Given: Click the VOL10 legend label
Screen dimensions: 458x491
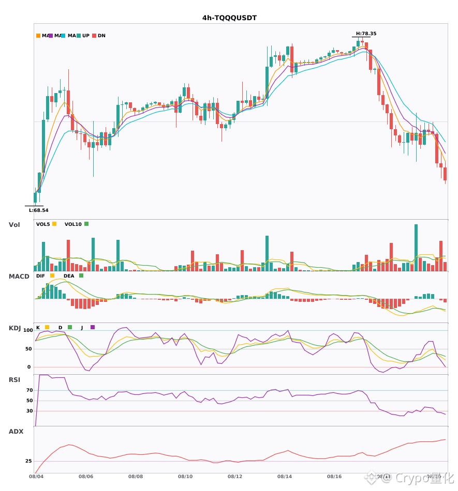Looking at the screenshot, I should 73,224.
